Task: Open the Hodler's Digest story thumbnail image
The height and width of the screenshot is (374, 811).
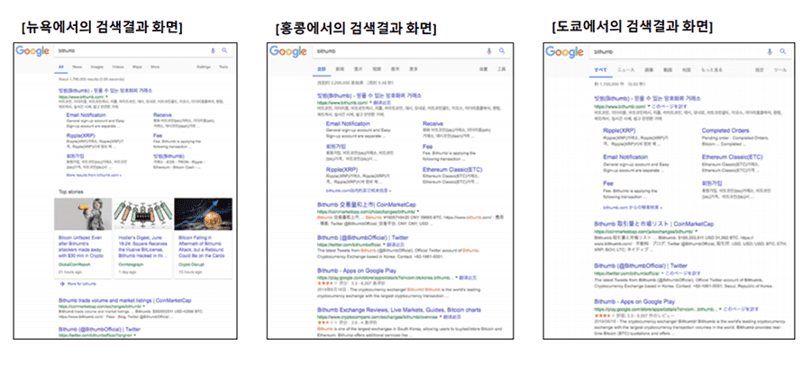Action: pyautogui.click(x=143, y=214)
